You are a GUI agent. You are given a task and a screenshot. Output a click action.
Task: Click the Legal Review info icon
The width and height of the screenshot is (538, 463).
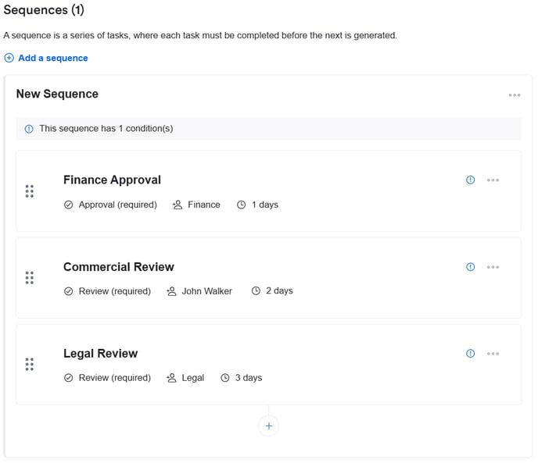(470, 353)
